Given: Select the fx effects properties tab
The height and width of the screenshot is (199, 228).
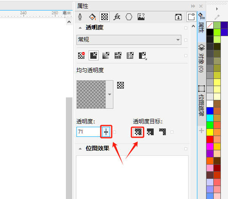Looking at the screenshot, I should (117, 17).
